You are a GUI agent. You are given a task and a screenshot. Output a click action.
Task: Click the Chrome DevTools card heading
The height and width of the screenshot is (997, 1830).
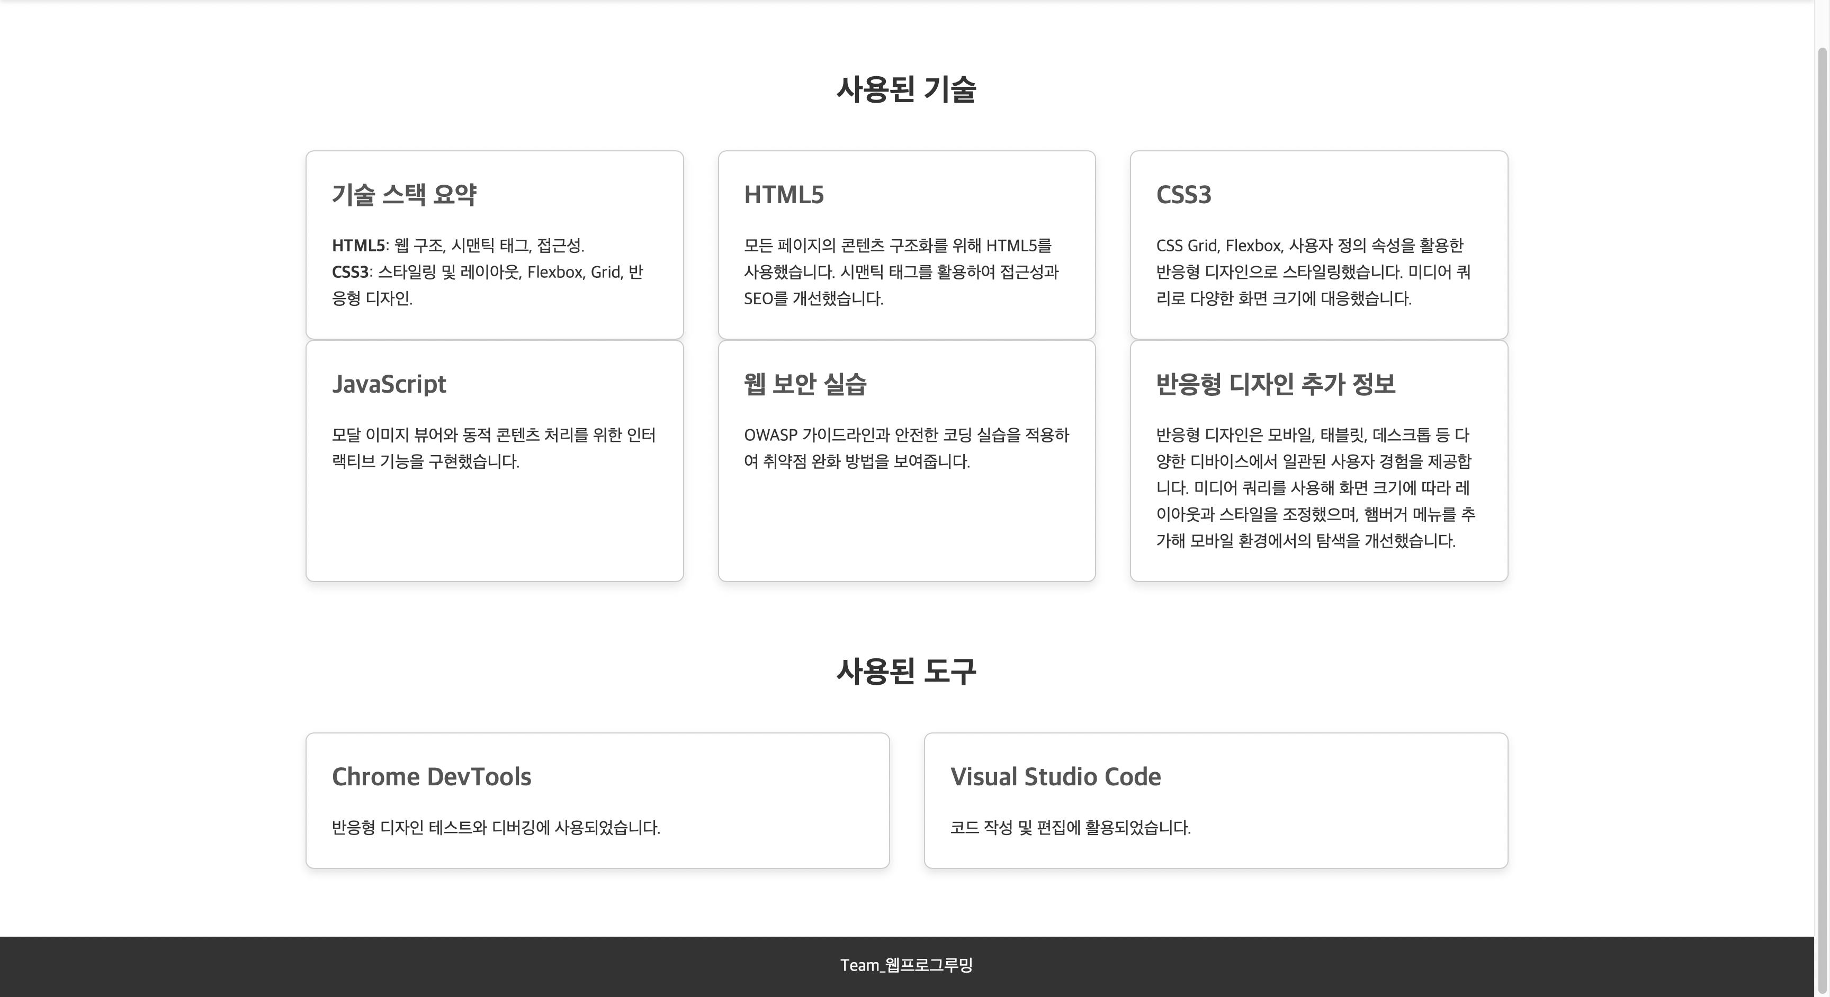click(x=431, y=777)
